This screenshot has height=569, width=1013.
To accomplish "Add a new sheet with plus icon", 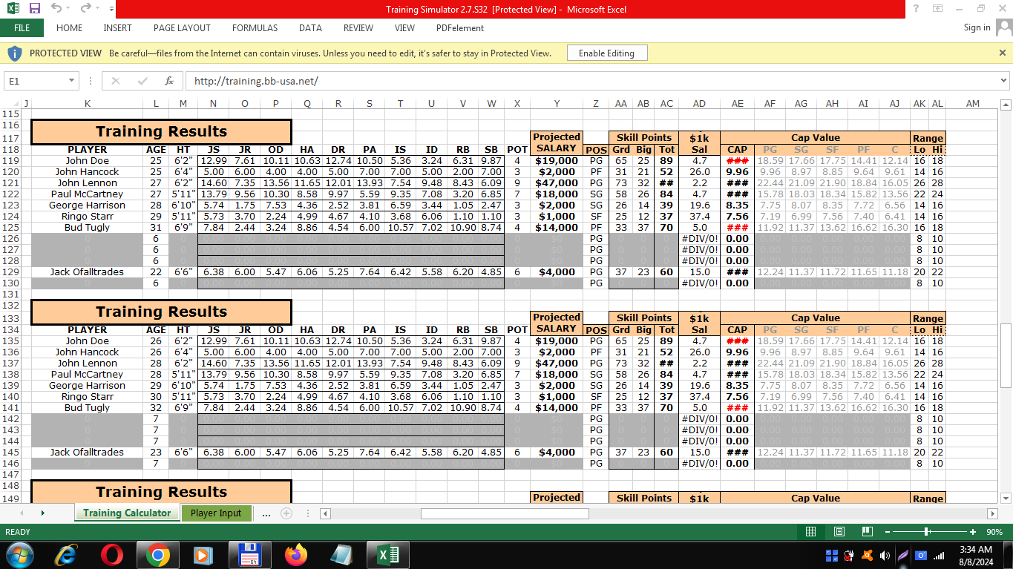I will 286,513.
